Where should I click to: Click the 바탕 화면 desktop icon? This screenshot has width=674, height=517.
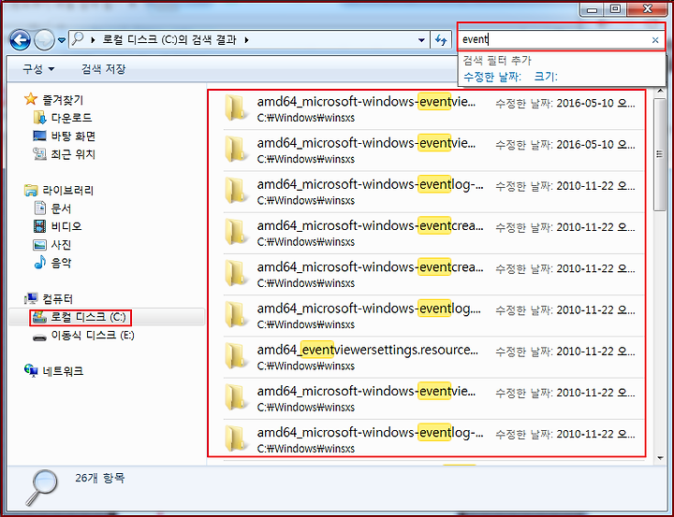39,136
